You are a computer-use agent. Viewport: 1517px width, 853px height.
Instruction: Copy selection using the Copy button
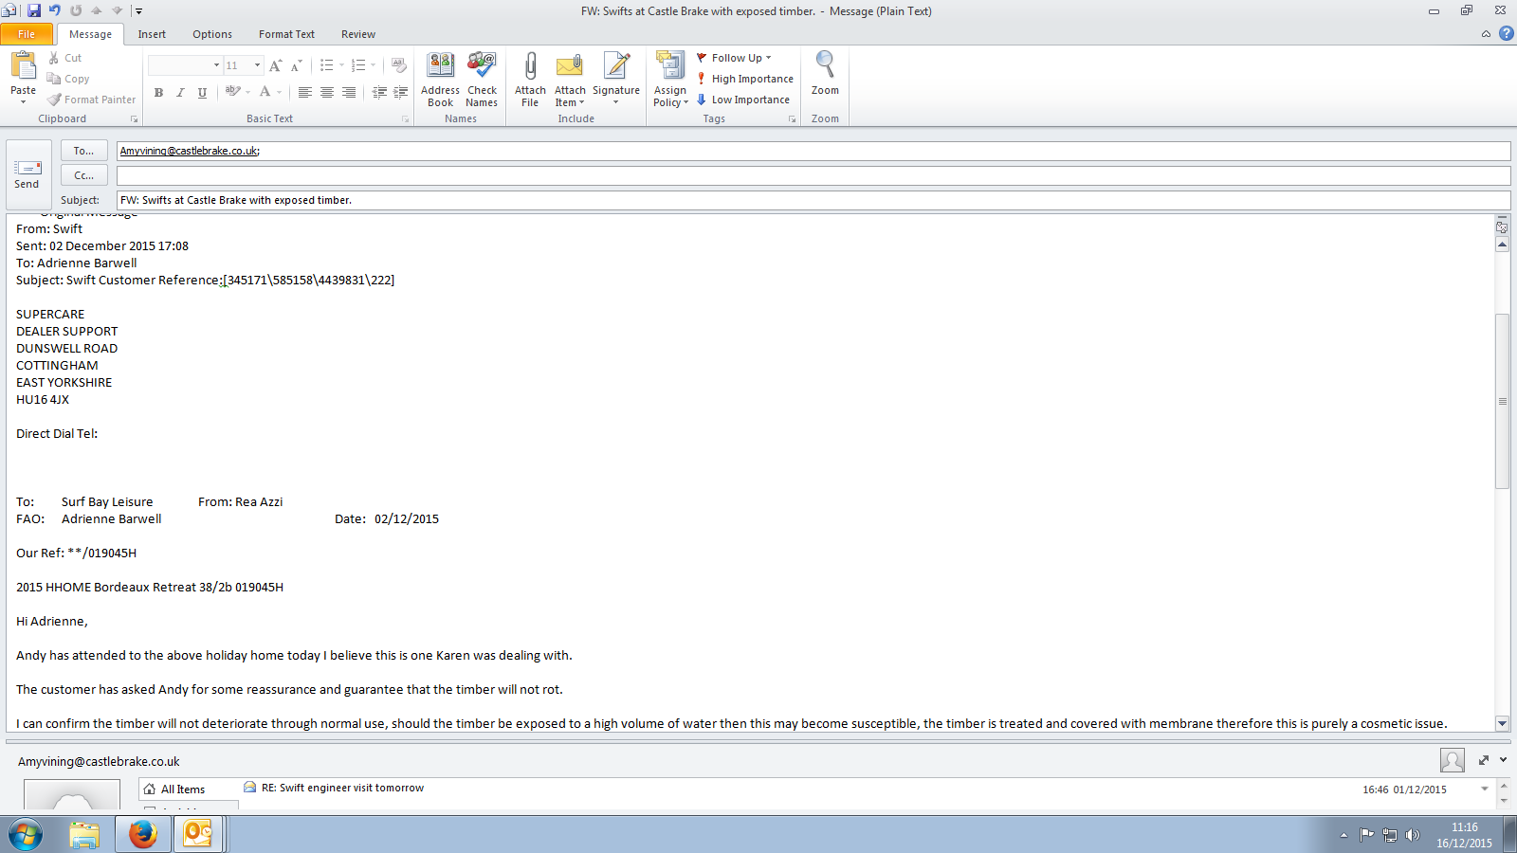(68, 79)
